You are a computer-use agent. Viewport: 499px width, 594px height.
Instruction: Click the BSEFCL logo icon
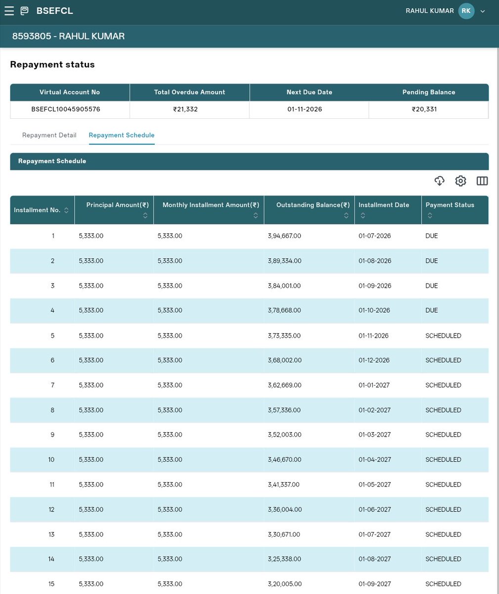tap(24, 11)
